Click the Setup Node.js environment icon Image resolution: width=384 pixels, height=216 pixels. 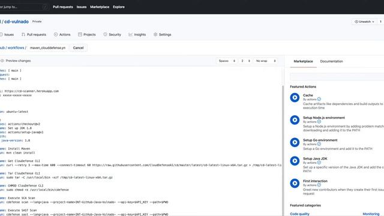tap(295, 120)
